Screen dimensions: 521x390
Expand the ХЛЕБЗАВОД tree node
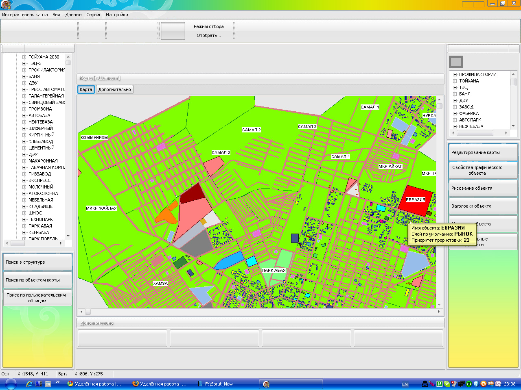point(24,142)
